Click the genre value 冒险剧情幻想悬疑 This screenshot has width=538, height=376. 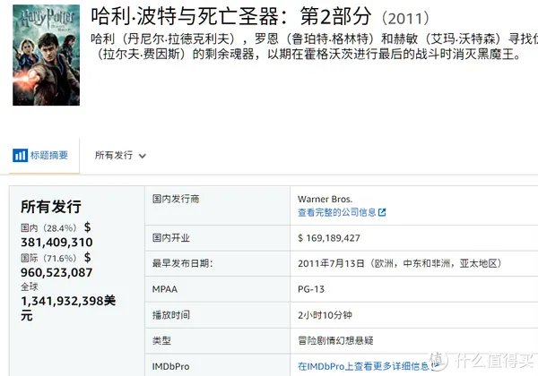coord(335,341)
